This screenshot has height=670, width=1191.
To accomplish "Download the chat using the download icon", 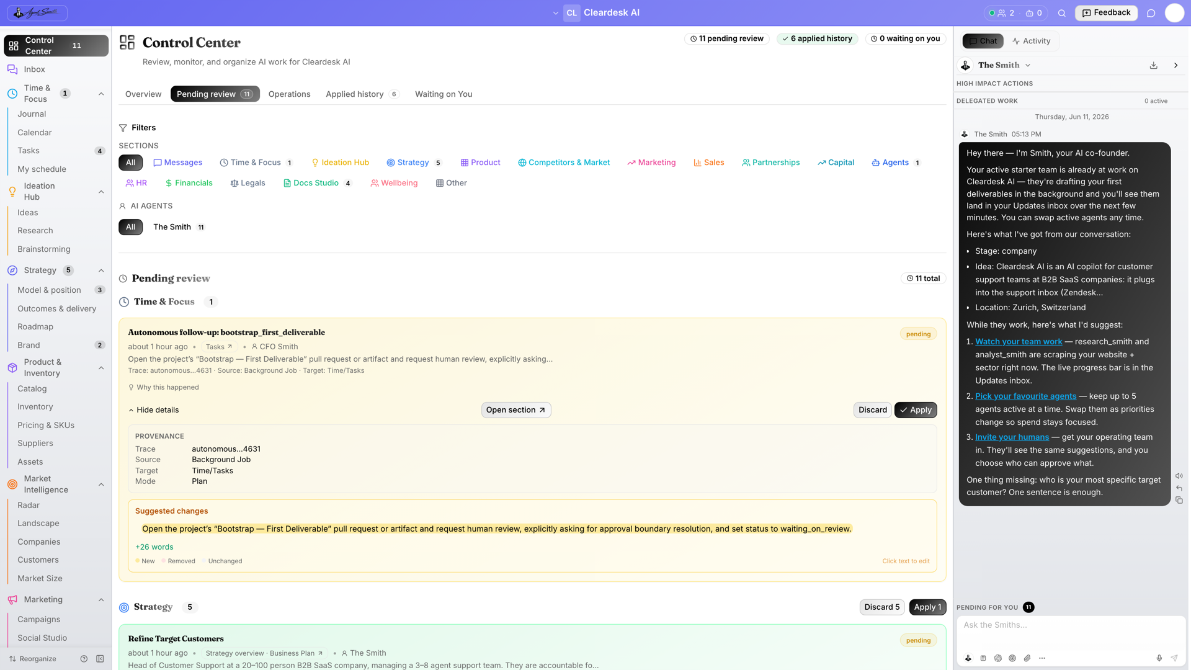I will 1154,65.
